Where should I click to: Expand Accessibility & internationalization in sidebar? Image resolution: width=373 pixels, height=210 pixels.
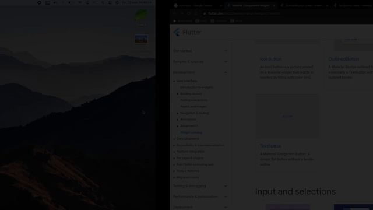pos(199,145)
